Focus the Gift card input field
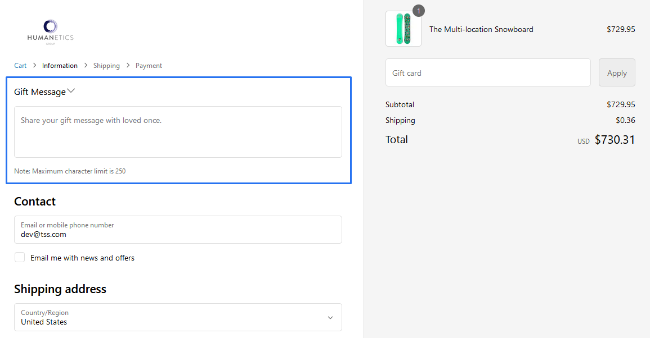650x338 pixels. coord(487,73)
